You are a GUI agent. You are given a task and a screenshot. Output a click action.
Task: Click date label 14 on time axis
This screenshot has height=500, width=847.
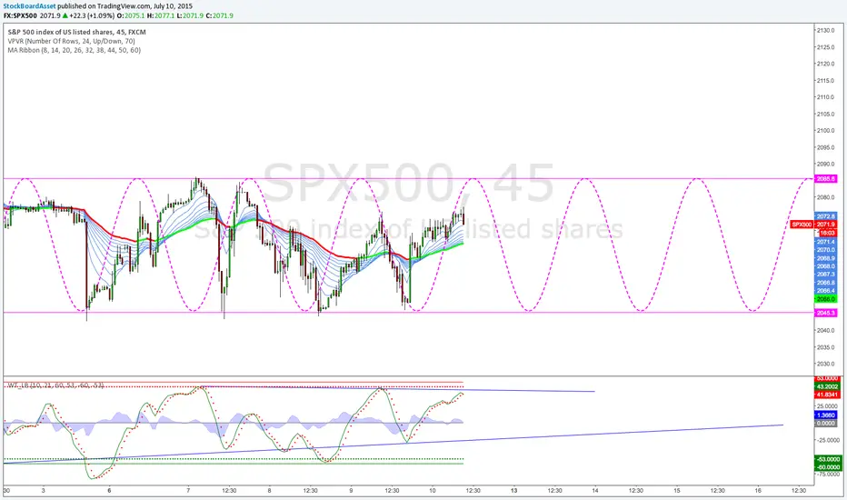pyautogui.click(x=594, y=491)
